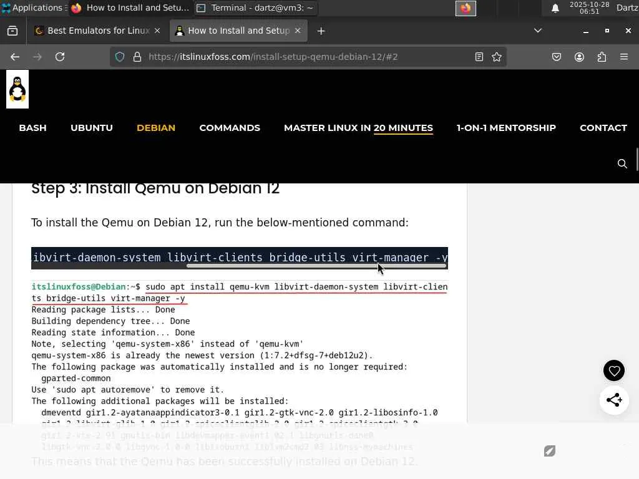
Task: Click the code block horizontal scrollbar
Action: (x=316, y=266)
